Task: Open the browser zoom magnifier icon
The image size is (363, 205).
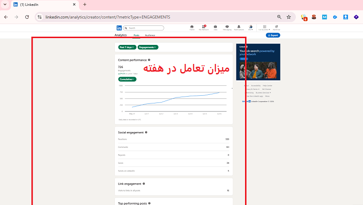Action: coord(279,17)
